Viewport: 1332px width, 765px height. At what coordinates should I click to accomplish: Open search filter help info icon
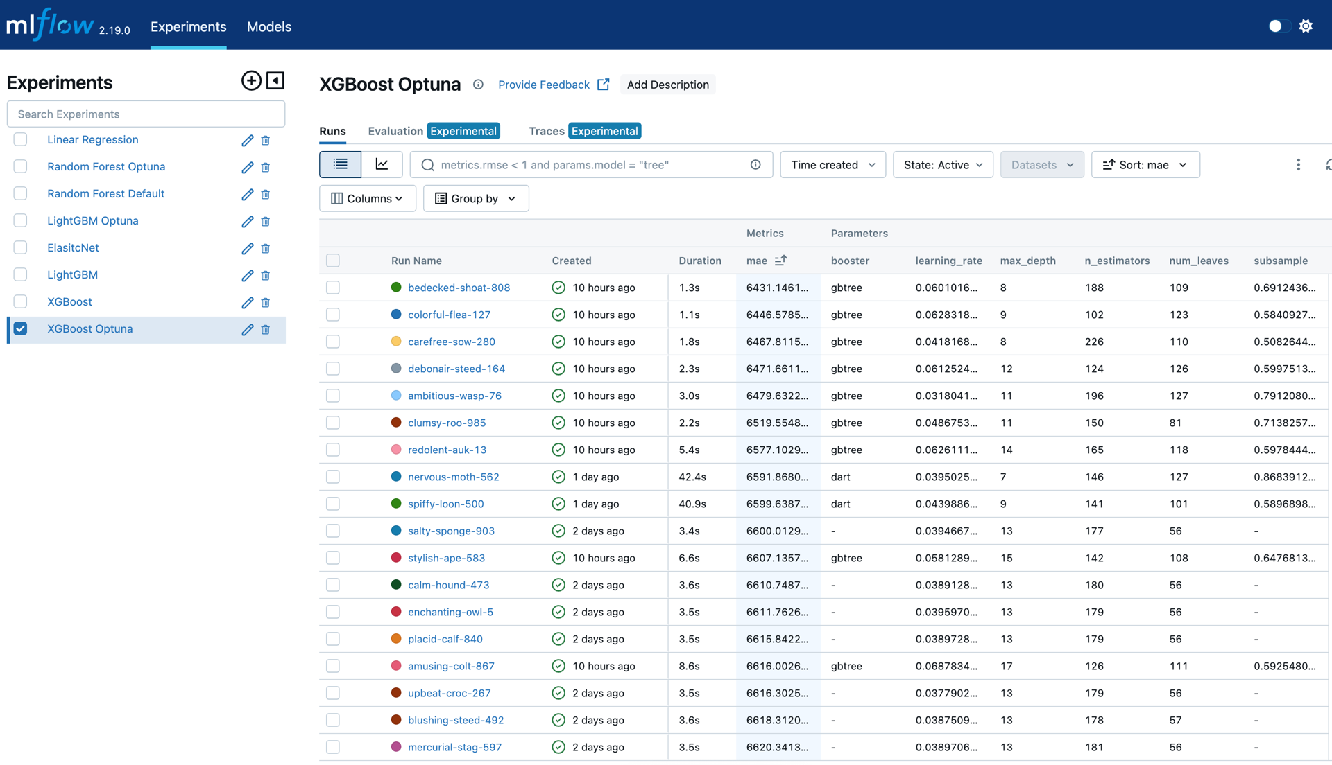(755, 164)
